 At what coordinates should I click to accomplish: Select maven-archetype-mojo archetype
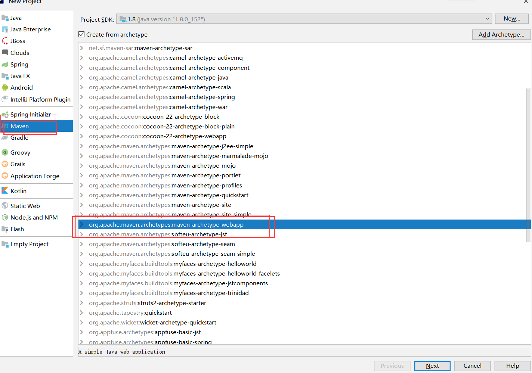[162, 166]
